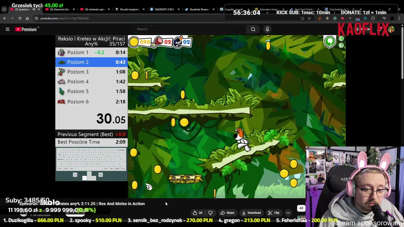
Task: Open media control playlist icon in toolbar
Action: tap(384, 18)
